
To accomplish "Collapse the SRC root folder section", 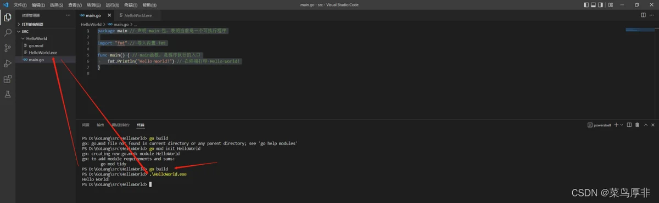I will (46, 31).
